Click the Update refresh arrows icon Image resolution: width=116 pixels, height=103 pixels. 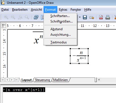tap(36, 17)
